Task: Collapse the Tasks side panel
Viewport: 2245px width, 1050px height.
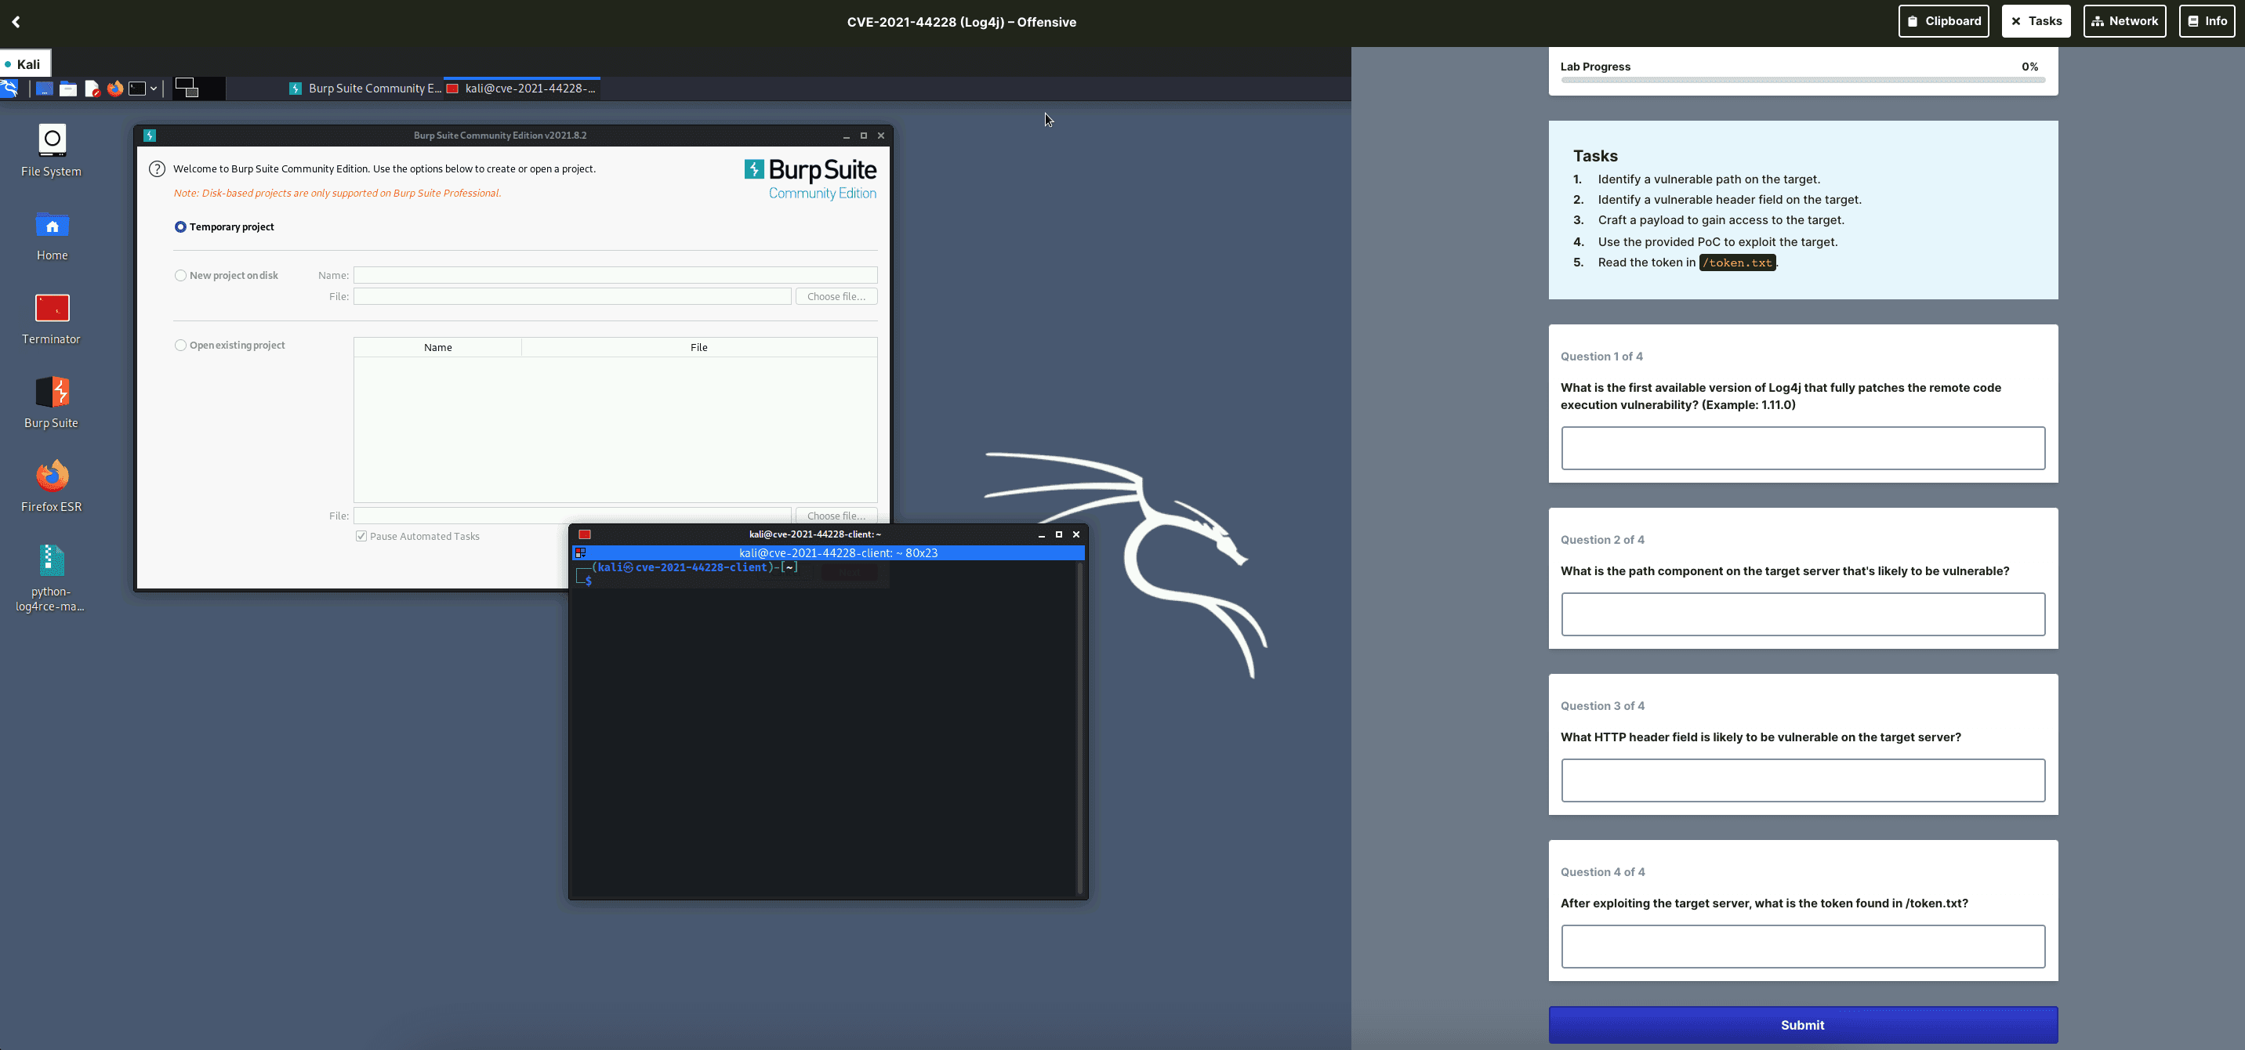Action: coord(2035,21)
